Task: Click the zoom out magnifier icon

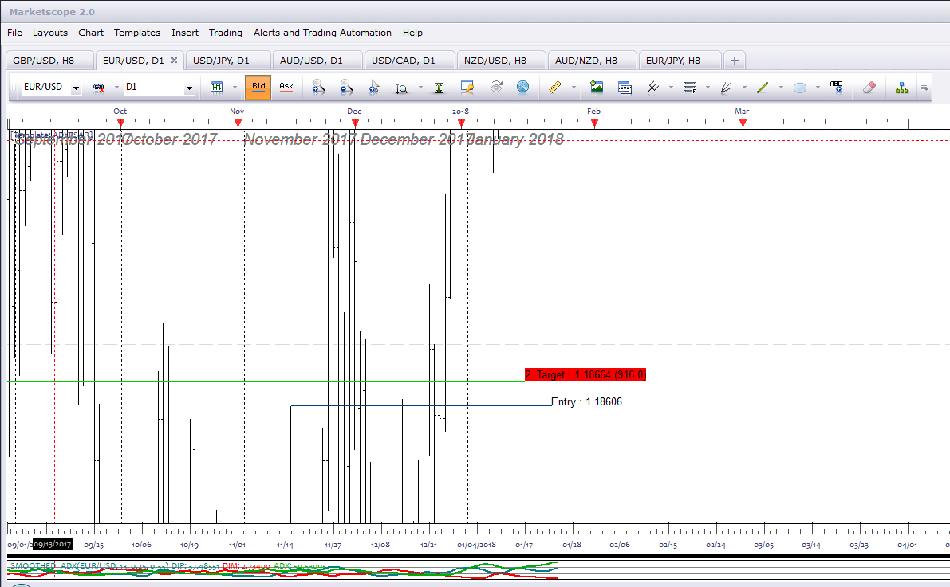Action: 346,88
